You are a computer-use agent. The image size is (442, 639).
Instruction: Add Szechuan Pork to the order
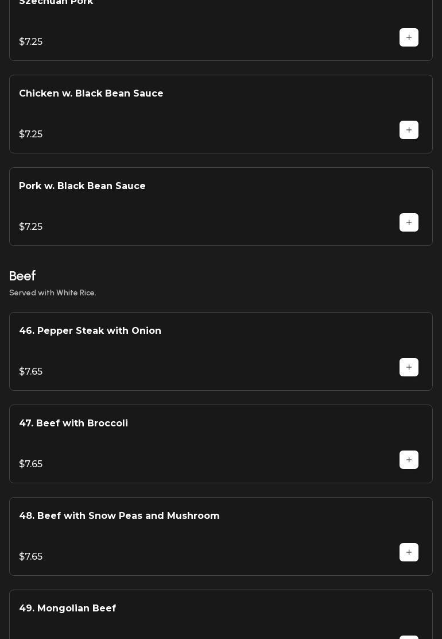pyautogui.click(x=409, y=37)
